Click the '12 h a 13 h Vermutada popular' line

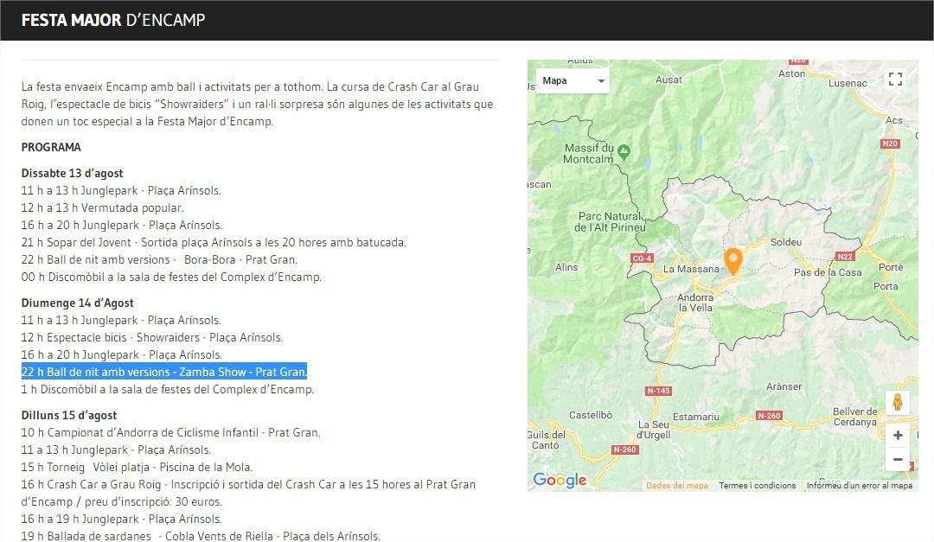[102, 207]
